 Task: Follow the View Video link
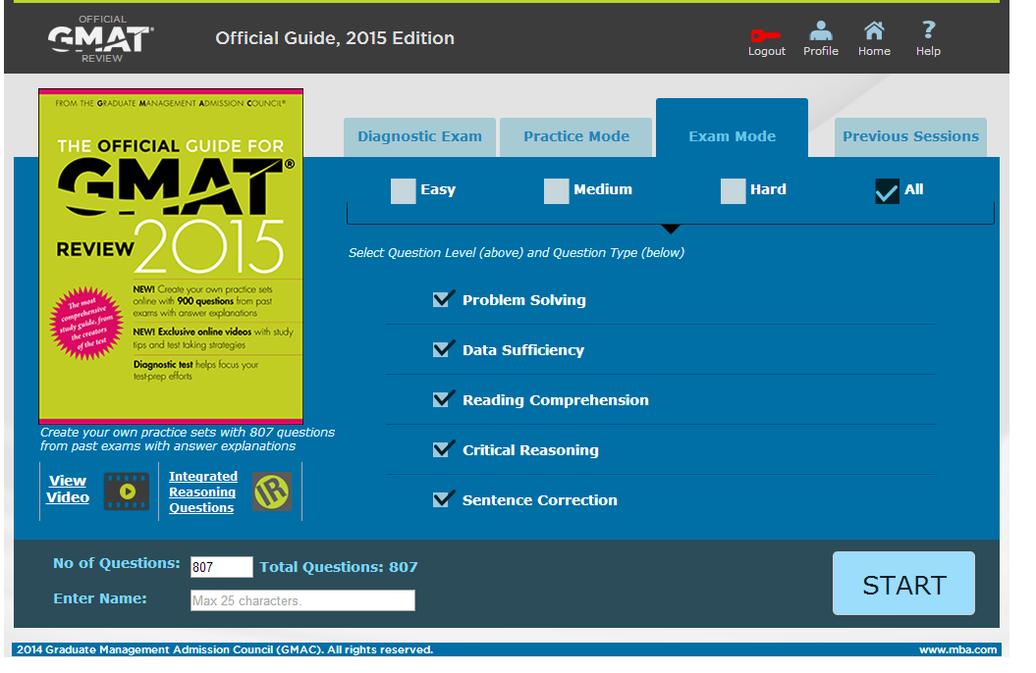pyautogui.click(x=68, y=489)
